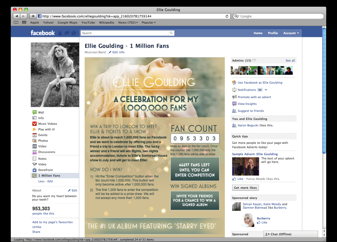
Task: Click Ellie Goulding's profile photo
Action: tap(55, 75)
